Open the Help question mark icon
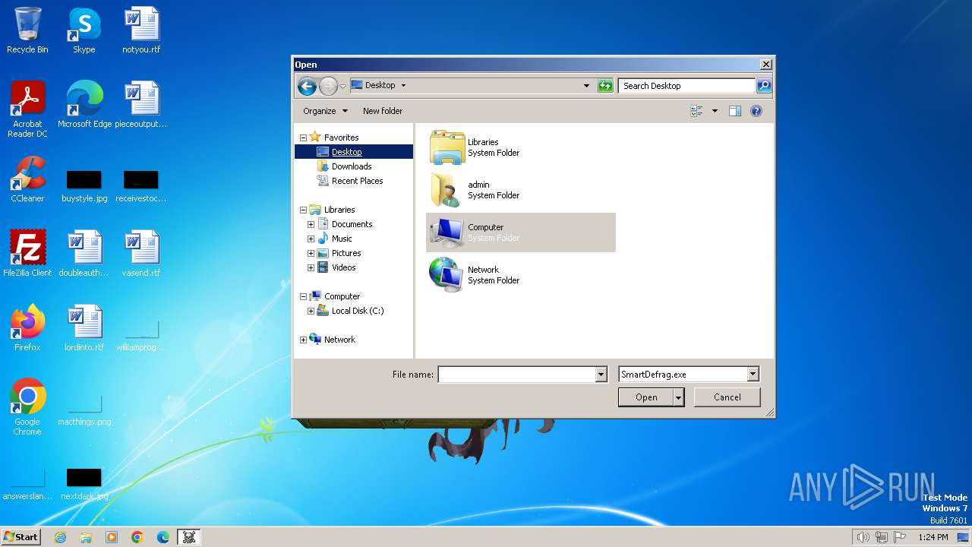The image size is (972, 547). click(756, 111)
